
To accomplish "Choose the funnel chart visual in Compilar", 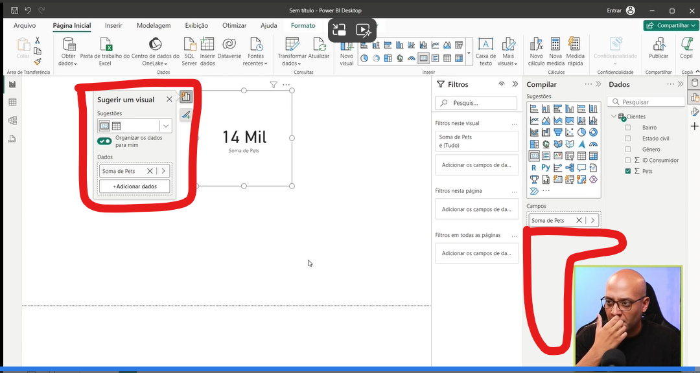I will click(557, 132).
